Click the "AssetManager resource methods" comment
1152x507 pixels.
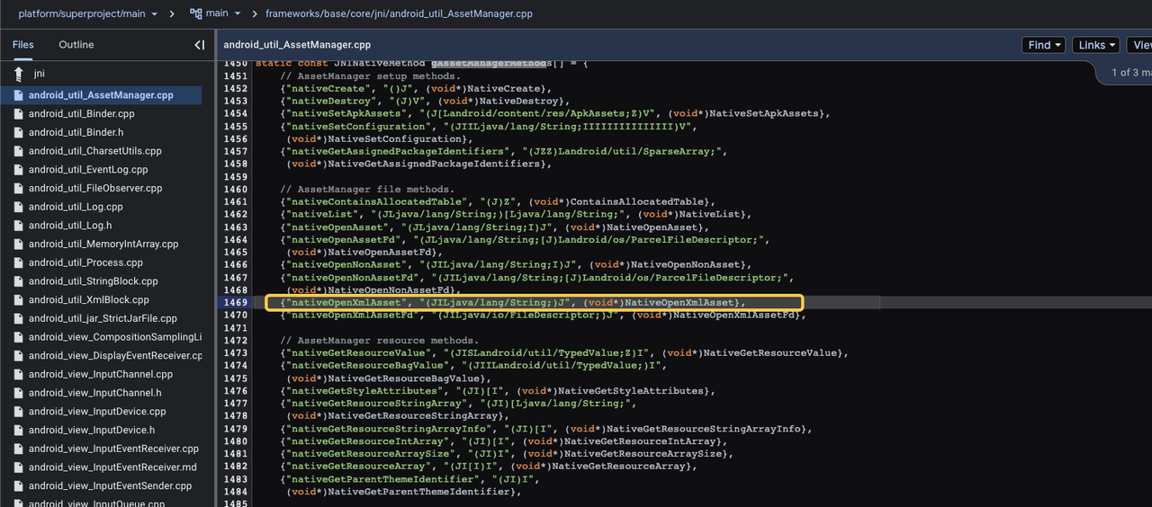coord(379,341)
